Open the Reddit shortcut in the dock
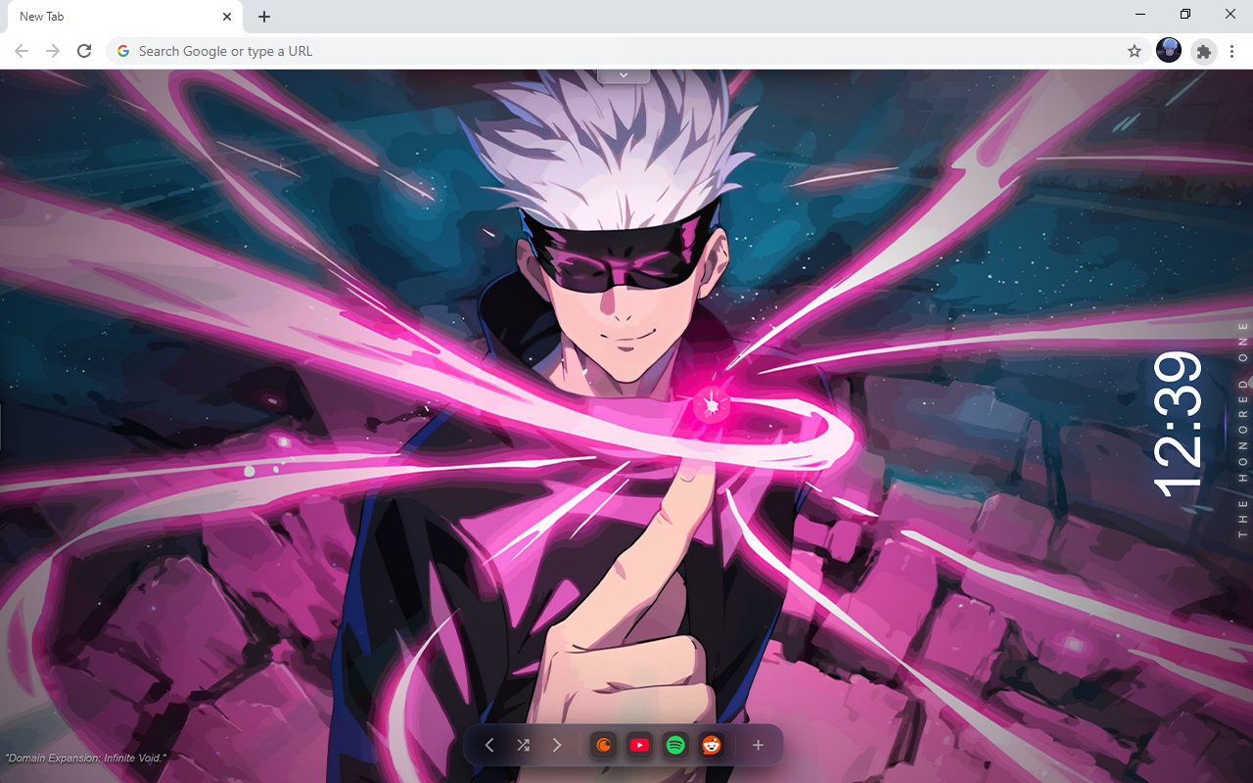The width and height of the screenshot is (1253, 783). pos(711,746)
